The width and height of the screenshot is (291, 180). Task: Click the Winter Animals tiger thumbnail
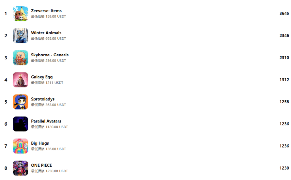pos(20,35)
